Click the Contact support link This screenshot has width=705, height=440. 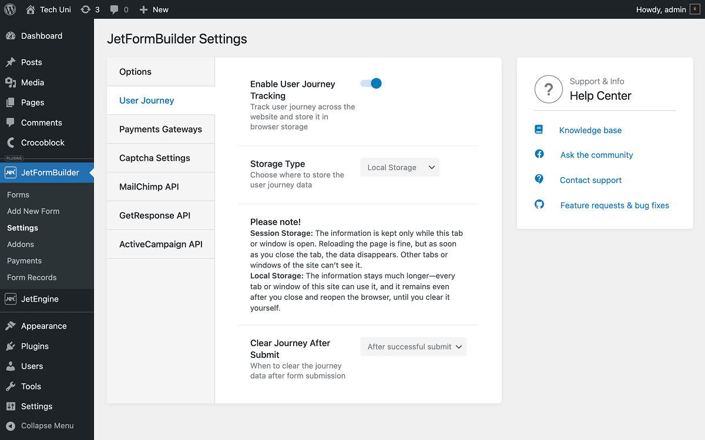coord(590,180)
